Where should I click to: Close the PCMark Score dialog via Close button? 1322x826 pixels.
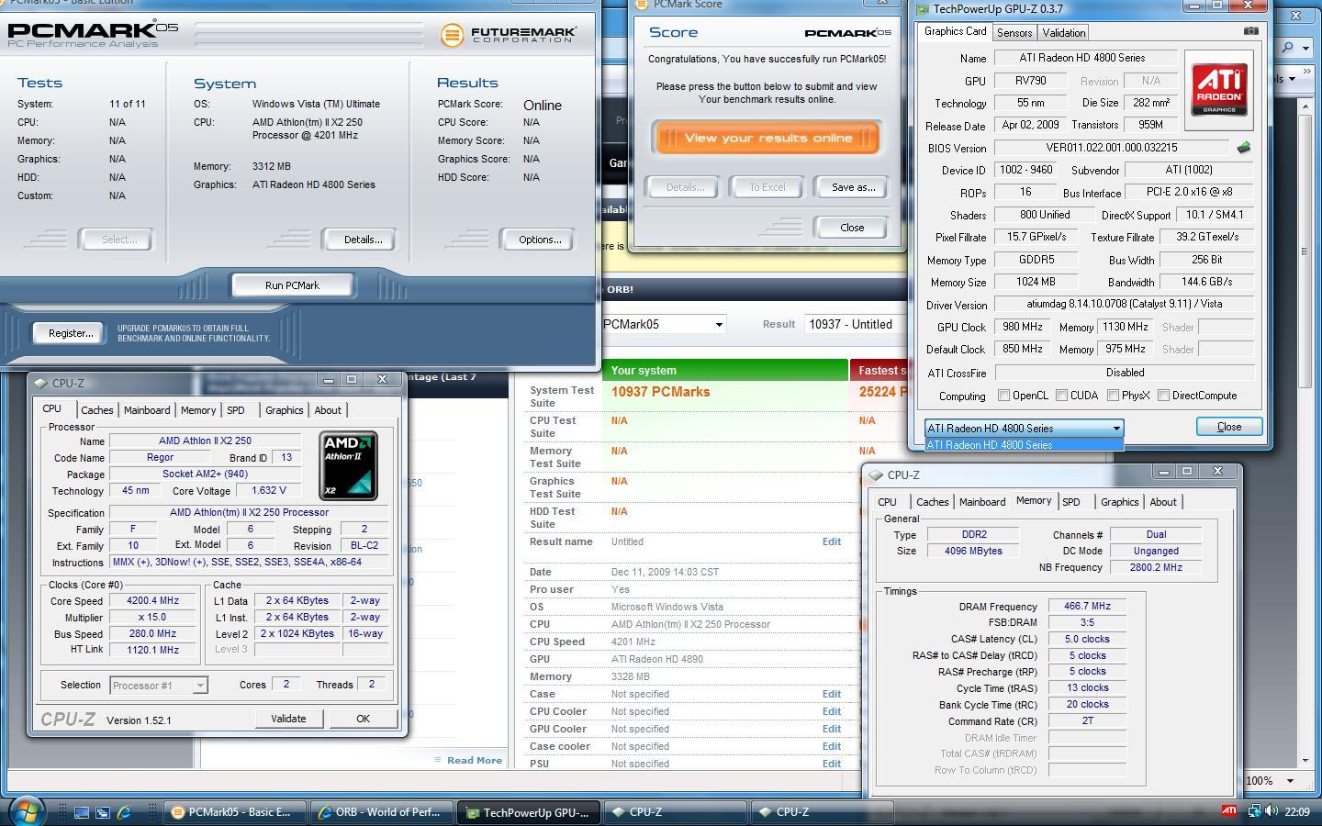852,228
